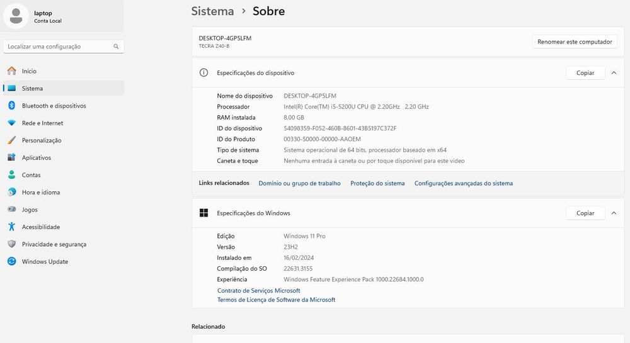
Task: Click the edition value Windows 11 Pro
Action: click(x=304, y=236)
